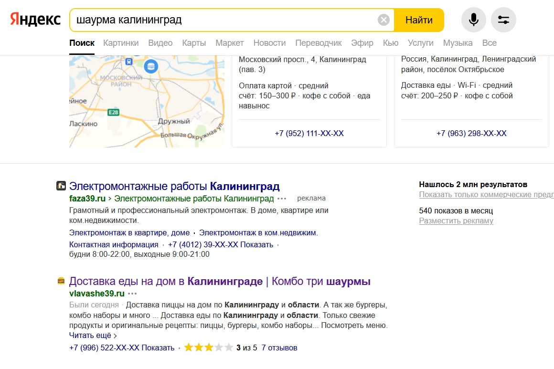Screen dimensions: 554x369
Task: Click the 540 показов в месяц text
Action: pyautogui.click(x=456, y=211)
